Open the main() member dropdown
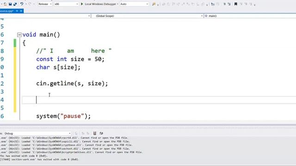This screenshot has width=296, height=166. 250,16
